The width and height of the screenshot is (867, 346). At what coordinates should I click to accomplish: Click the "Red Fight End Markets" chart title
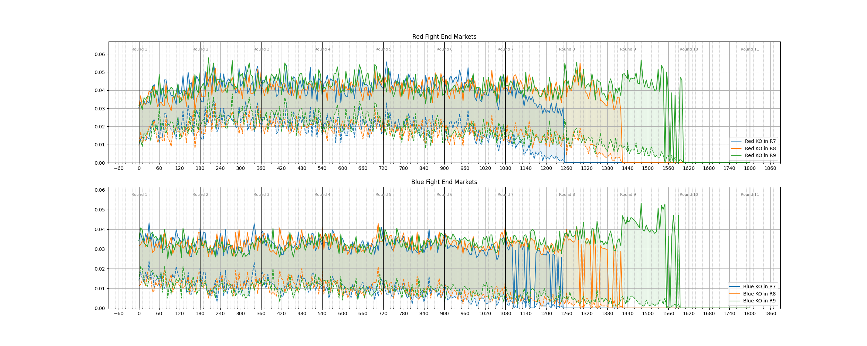444,37
